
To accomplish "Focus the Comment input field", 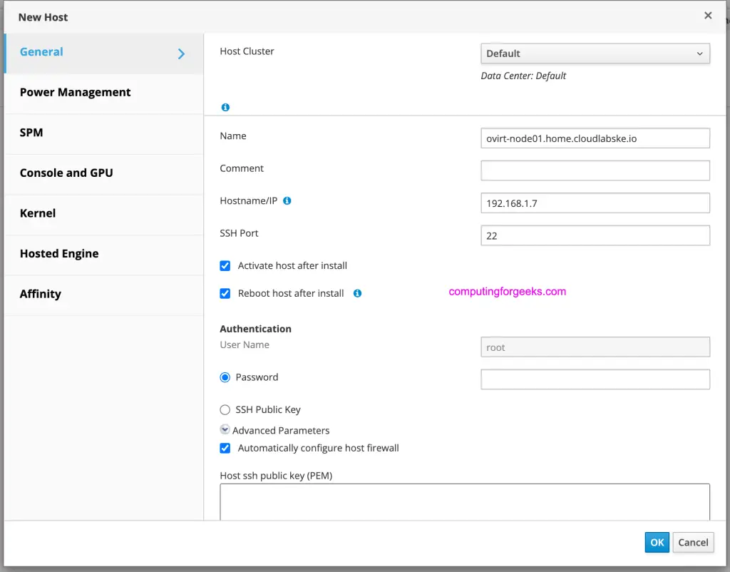I will pos(595,170).
